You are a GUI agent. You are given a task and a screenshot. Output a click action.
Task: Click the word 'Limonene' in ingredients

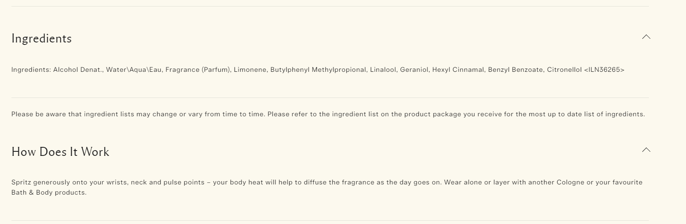(x=250, y=70)
